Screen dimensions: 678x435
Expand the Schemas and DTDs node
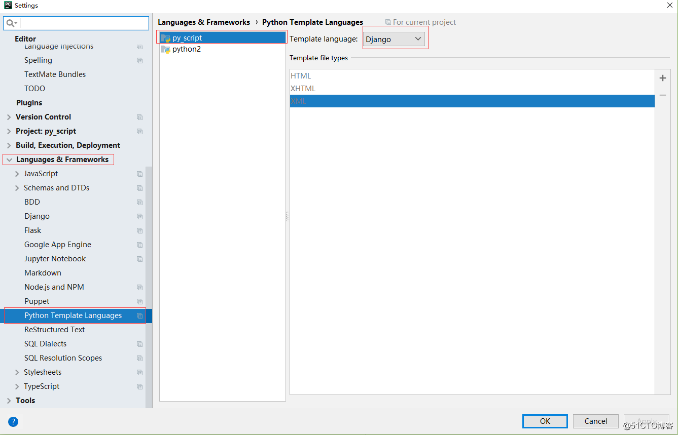click(17, 188)
